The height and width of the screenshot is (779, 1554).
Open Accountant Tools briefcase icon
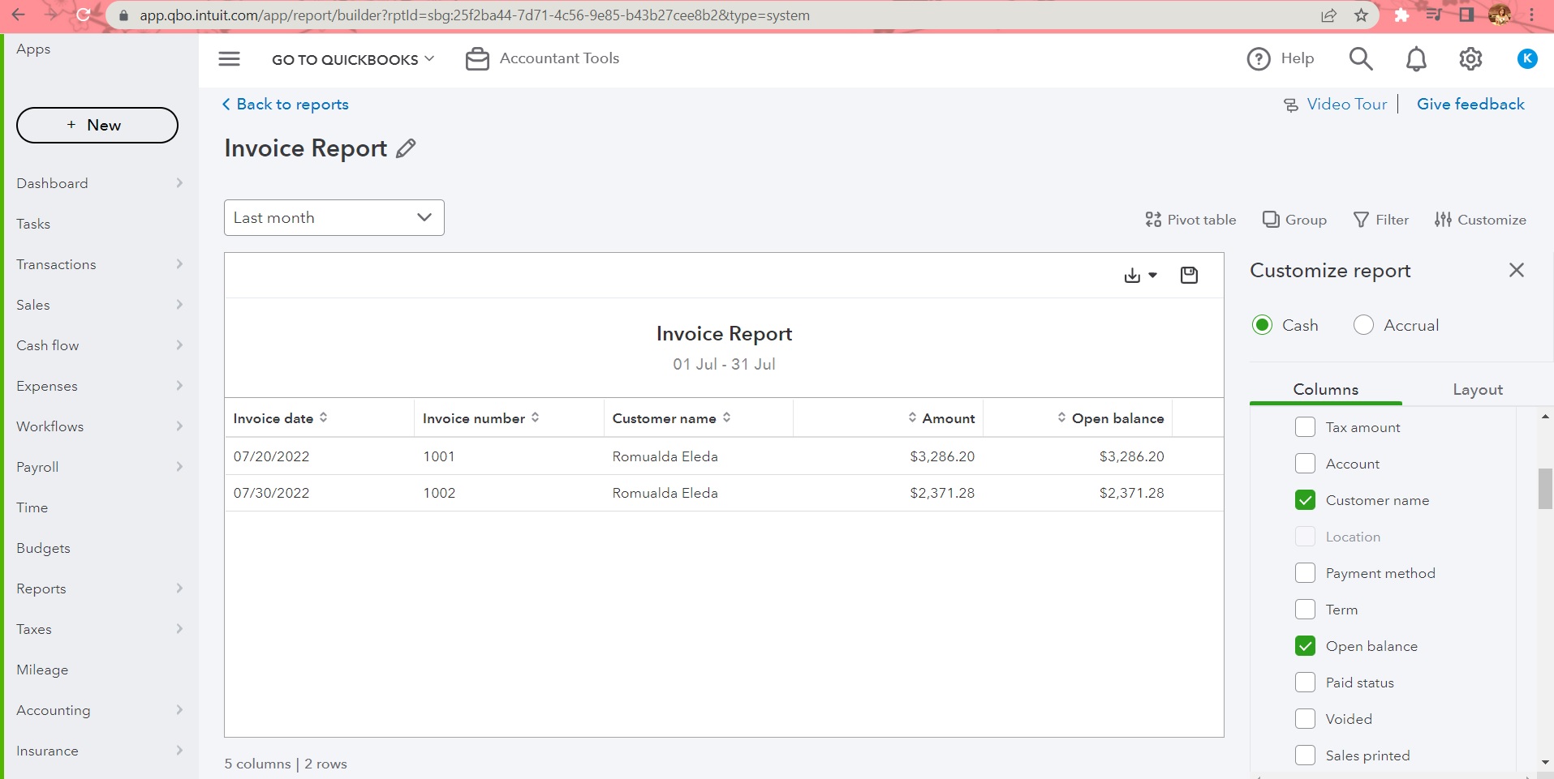pos(477,58)
